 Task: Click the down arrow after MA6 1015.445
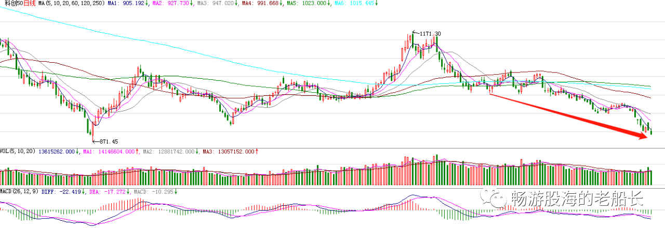pyautogui.click(x=376, y=4)
